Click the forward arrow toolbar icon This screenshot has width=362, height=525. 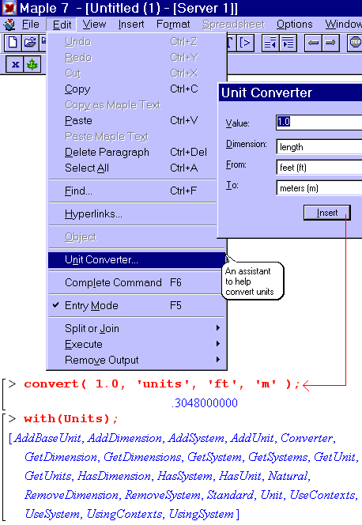point(330,43)
